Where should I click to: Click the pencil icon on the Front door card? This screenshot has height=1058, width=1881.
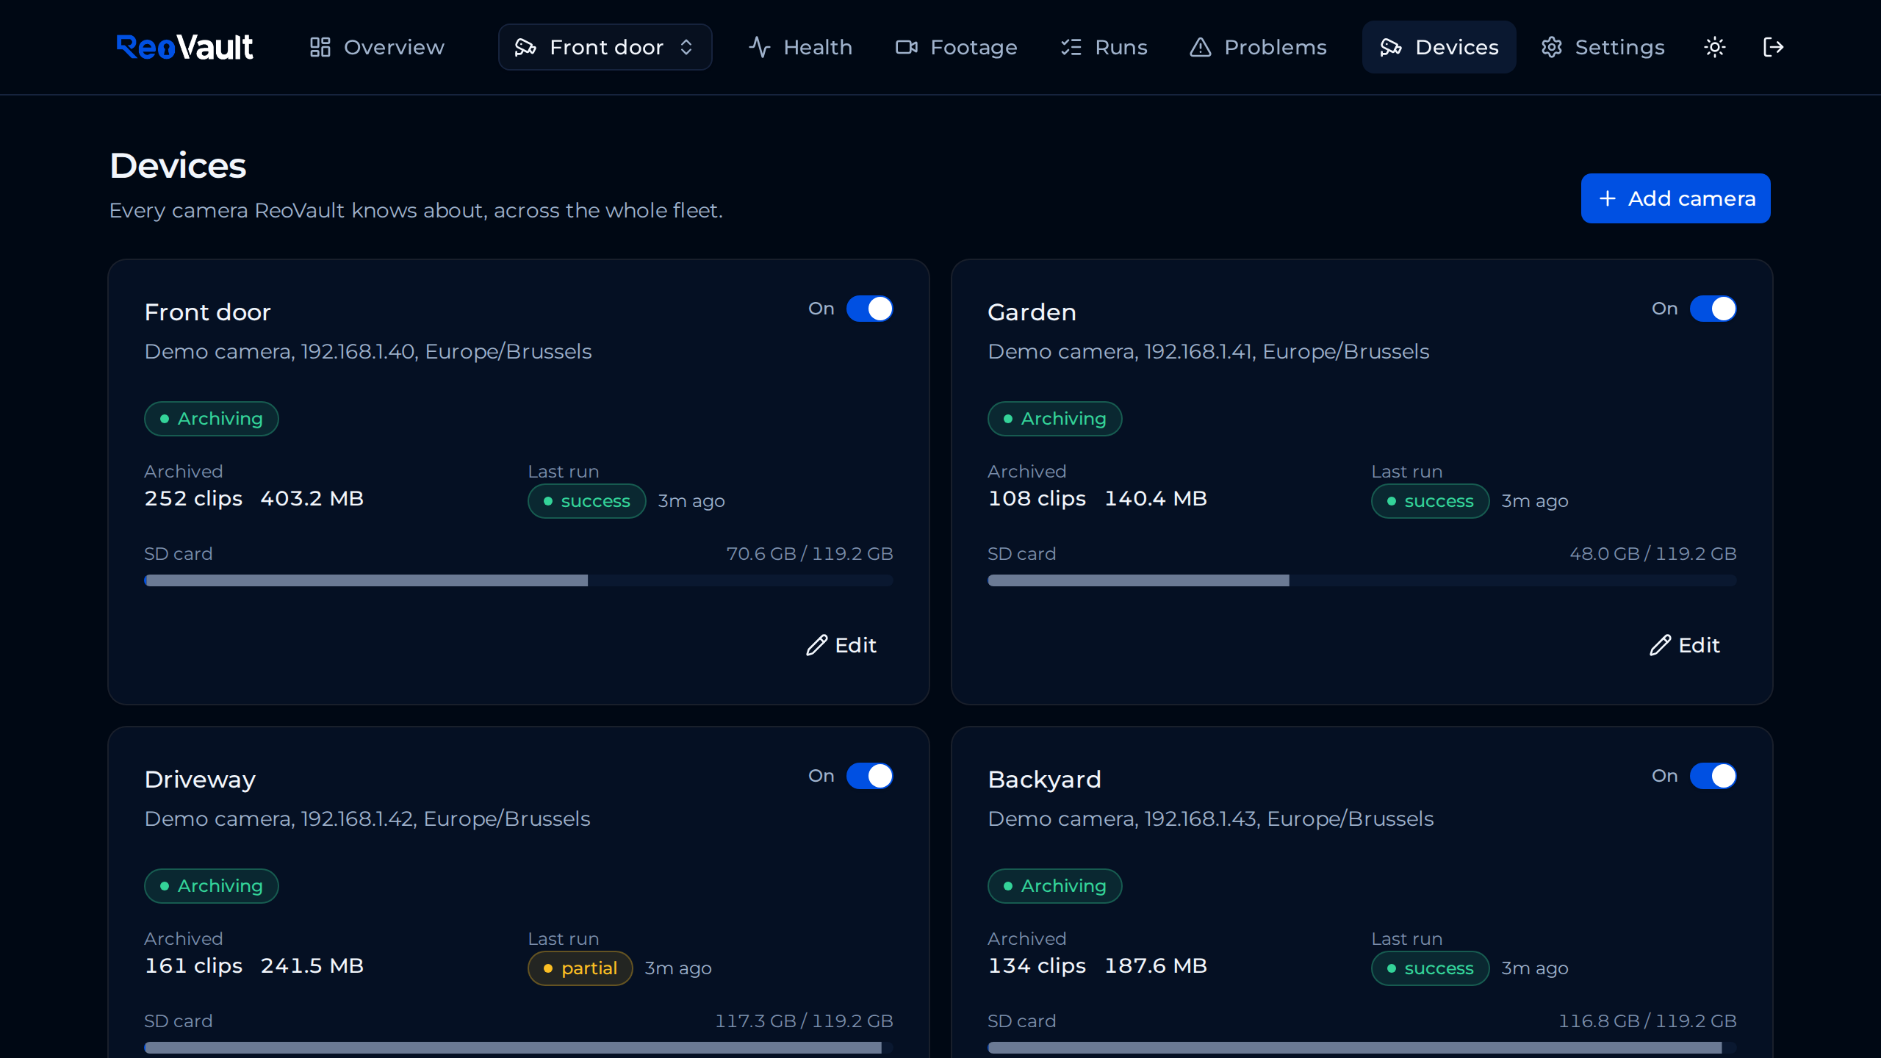816,645
